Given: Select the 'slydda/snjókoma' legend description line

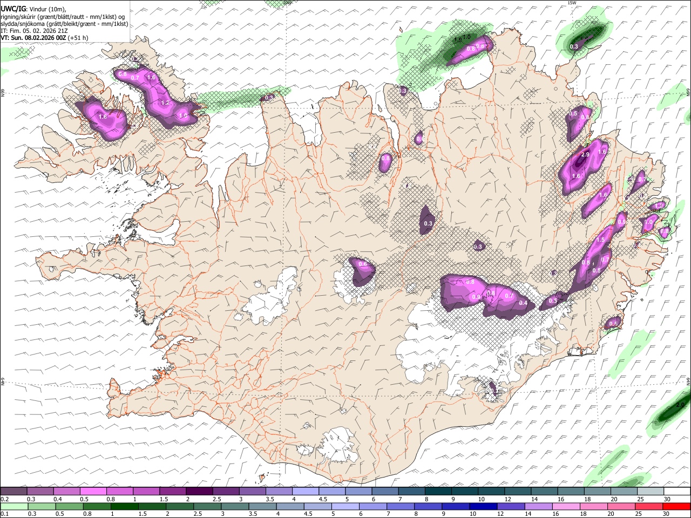Looking at the screenshot, I should 64,24.
